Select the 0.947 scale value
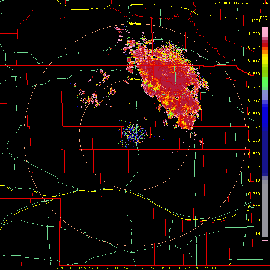The height and width of the screenshot is (270, 270). [x=254, y=47]
